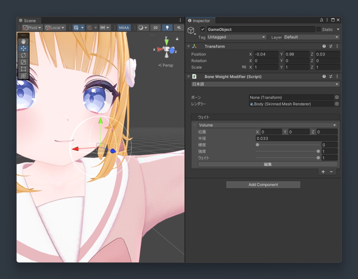Image resolution: width=358 pixels, height=279 pixels.
Task: Click the GameObject name field
Action: pos(261,29)
